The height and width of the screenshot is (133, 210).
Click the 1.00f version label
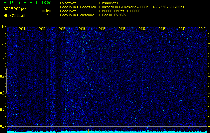[x=46, y=3]
